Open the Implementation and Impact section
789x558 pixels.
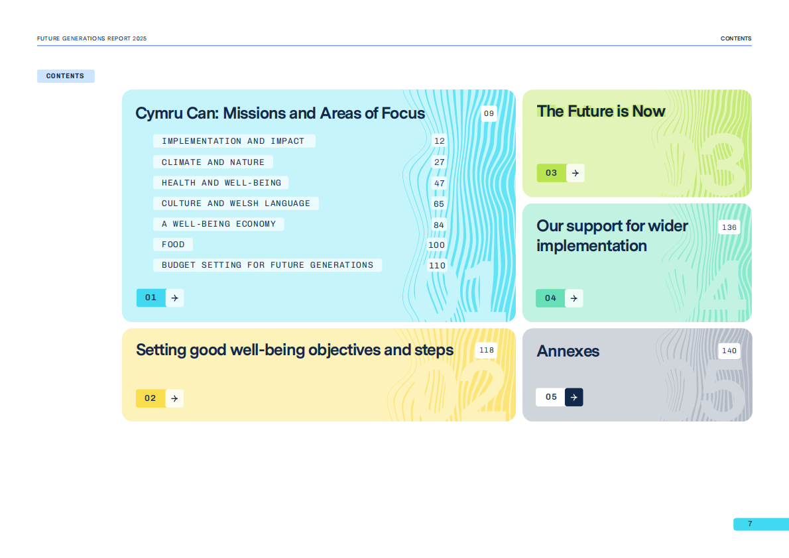[x=233, y=141]
